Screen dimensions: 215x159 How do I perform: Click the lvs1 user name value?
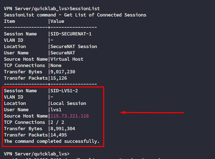[56, 110]
